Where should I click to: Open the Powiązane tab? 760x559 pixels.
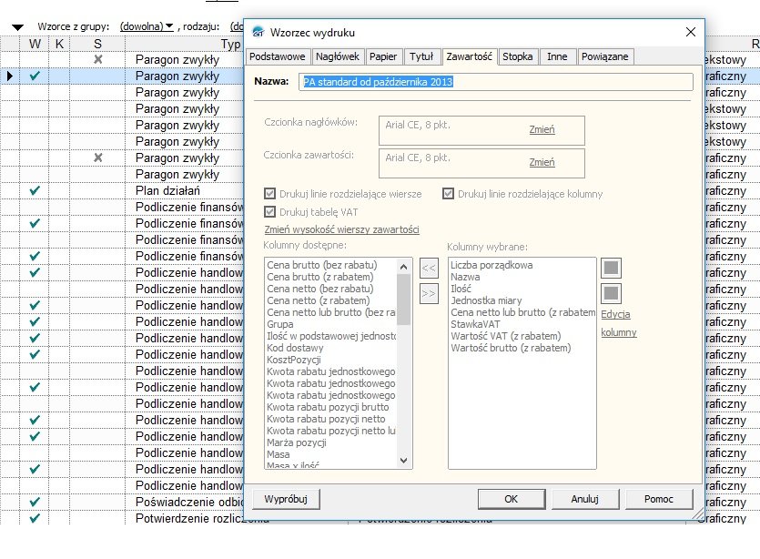[x=605, y=56]
